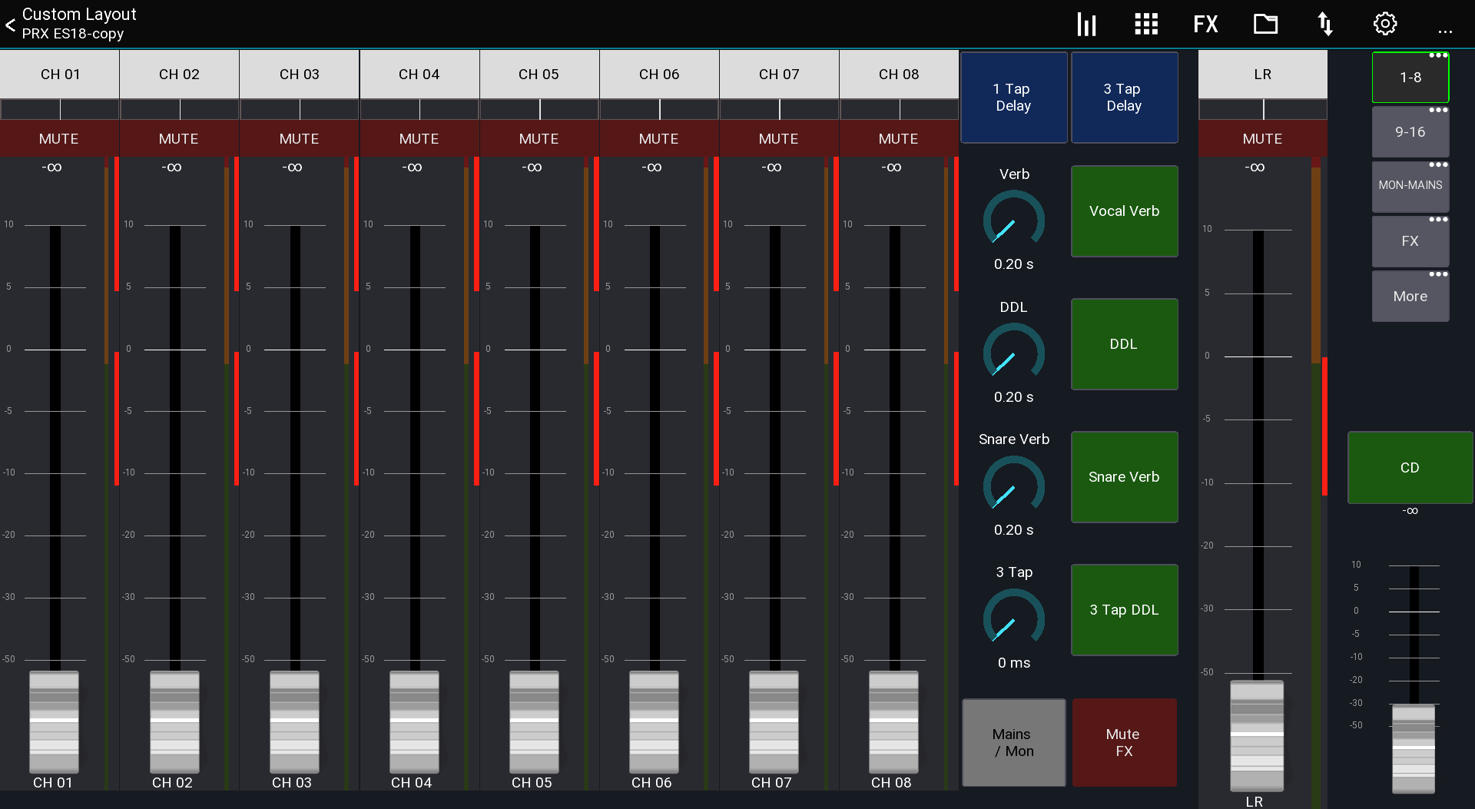Engage the Mute FX button
The image size is (1475, 809).
point(1124,742)
